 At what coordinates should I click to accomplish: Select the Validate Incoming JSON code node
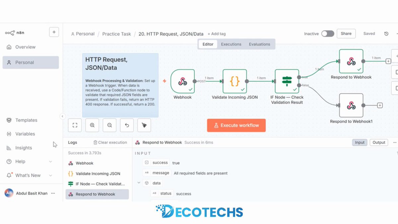pyautogui.click(x=234, y=81)
